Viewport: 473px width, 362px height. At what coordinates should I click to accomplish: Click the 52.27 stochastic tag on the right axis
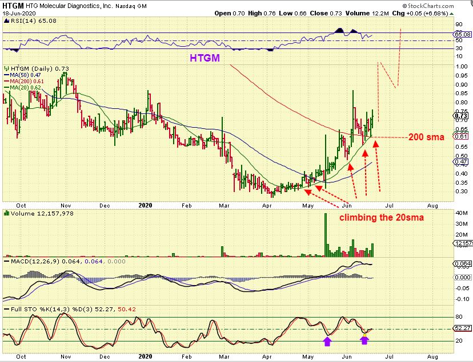tap(462, 328)
